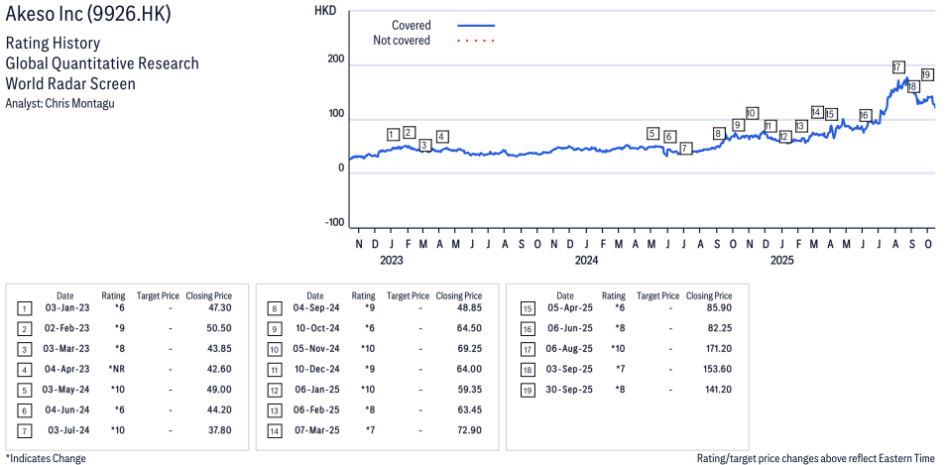This screenshot has width=946, height=465.
Task: Select chart marker 1 on the price line
Action: (393, 134)
